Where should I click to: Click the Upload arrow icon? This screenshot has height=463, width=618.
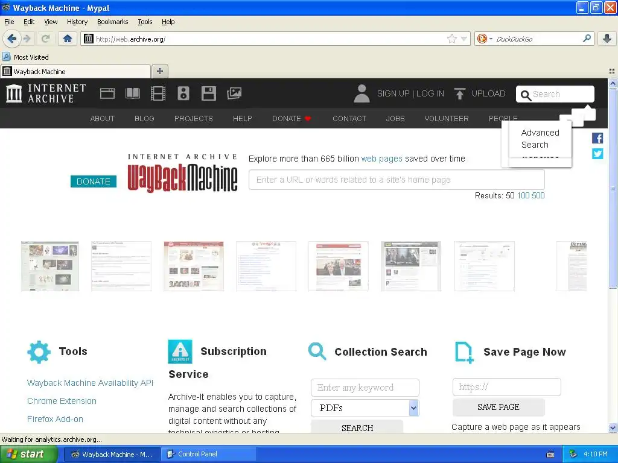pos(459,93)
